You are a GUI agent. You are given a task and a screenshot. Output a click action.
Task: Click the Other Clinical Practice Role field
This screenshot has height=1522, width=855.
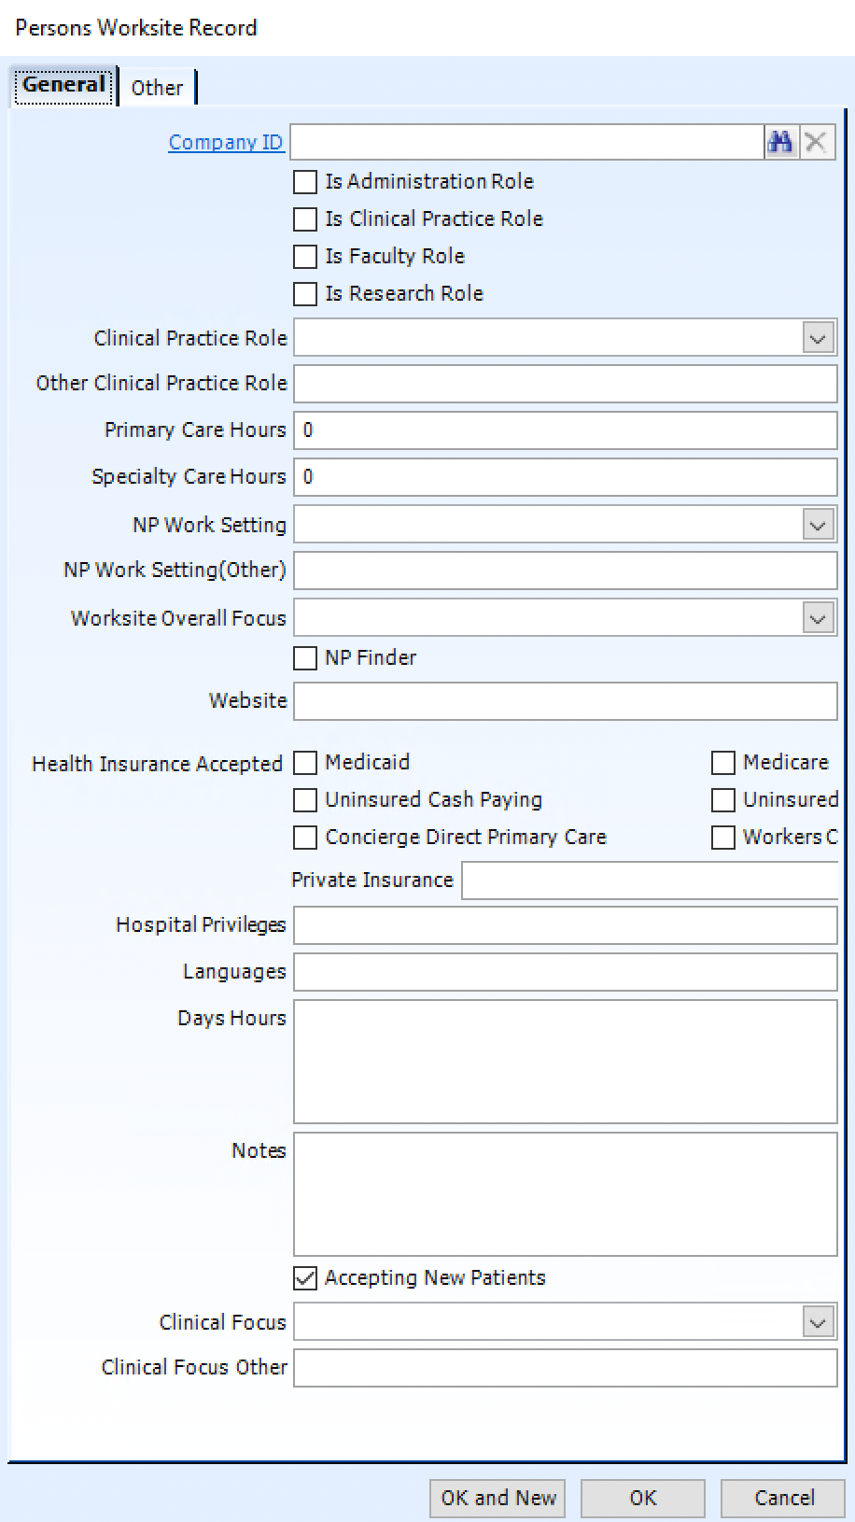(566, 384)
